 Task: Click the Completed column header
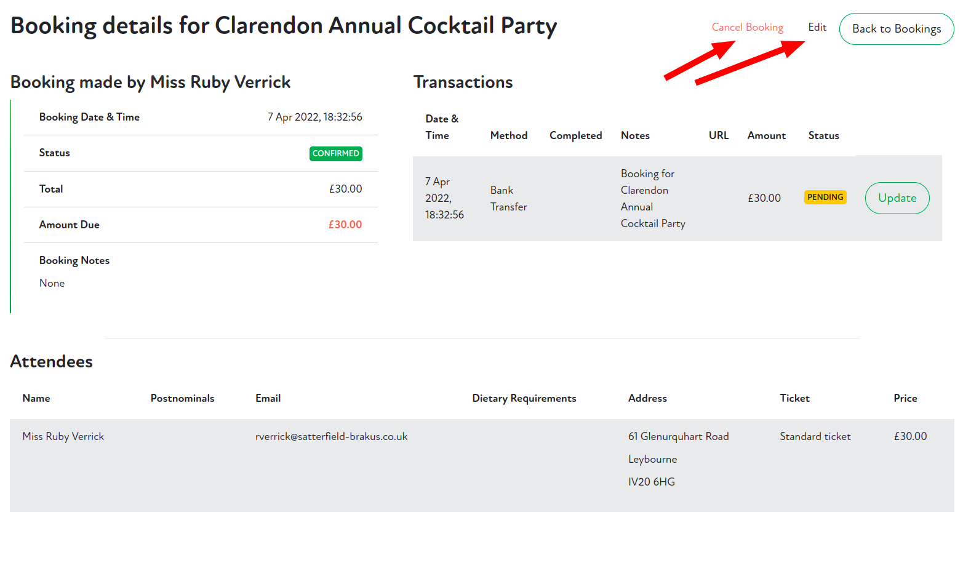tap(575, 135)
